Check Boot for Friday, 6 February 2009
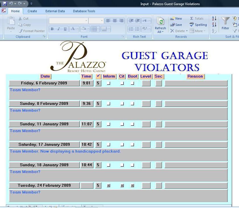 (132, 83)
